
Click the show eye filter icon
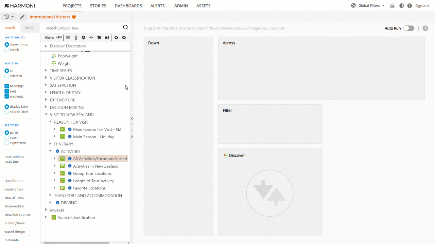(x=116, y=38)
